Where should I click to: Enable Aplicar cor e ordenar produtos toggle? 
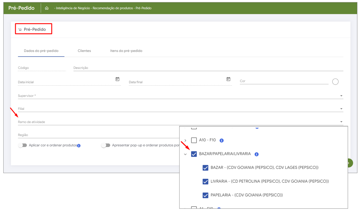23,145
